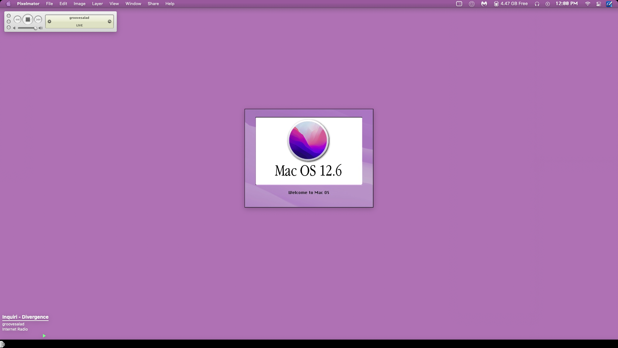This screenshot has width=618, height=348.
Task: Open Control Center in the menu bar
Action: (x=598, y=4)
